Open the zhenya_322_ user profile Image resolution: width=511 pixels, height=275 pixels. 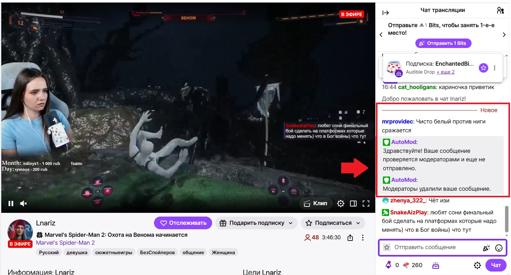[x=408, y=200]
